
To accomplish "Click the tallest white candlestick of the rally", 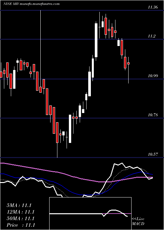I will [x=96, y=40].
